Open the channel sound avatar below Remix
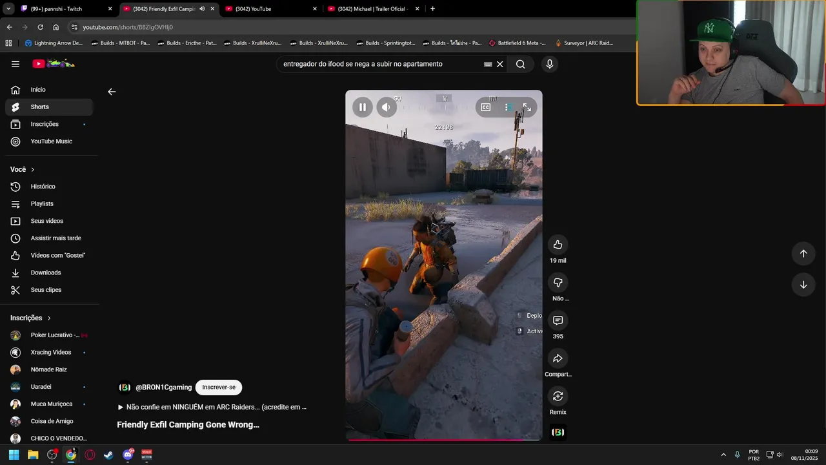Viewport: 826px width, 465px height. coord(558,432)
